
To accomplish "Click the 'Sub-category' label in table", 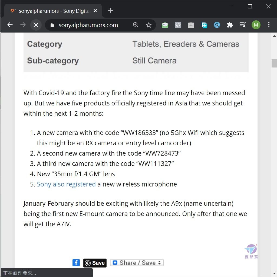I will (53, 61).
